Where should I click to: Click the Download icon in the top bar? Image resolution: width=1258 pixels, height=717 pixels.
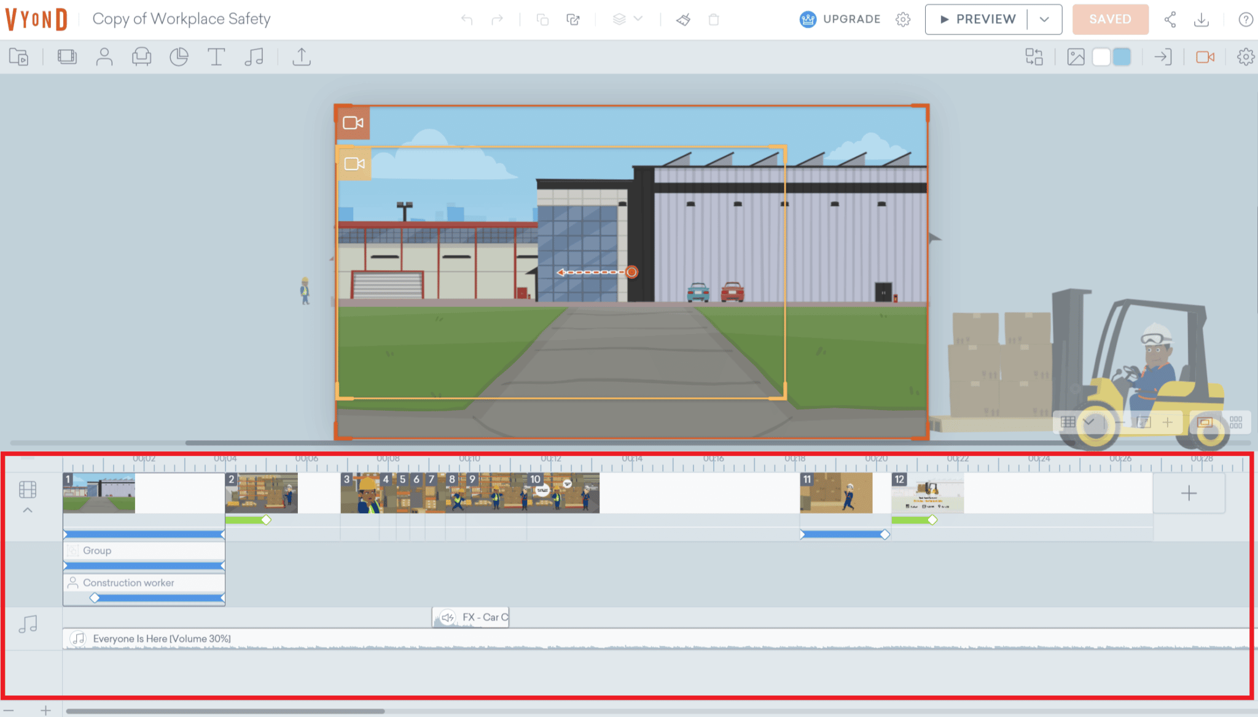coord(1201,20)
